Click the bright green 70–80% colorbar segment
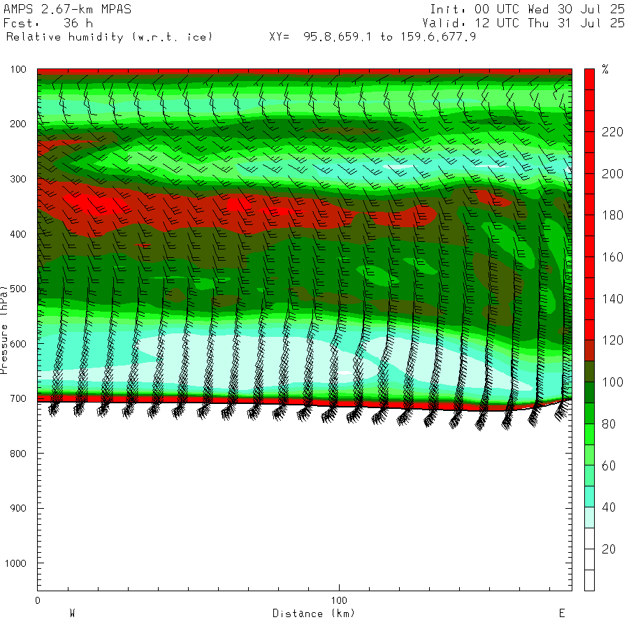This screenshot has width=629, height=629. click(x=589, y=434)
